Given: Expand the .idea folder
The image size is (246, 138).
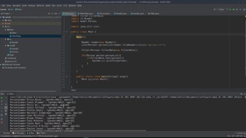Looking at the screenshot, I should [x=3, y=20].
